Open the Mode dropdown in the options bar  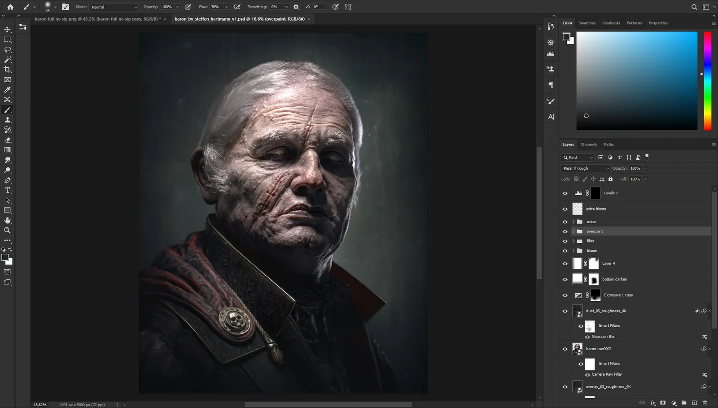[x=113, y=7]
